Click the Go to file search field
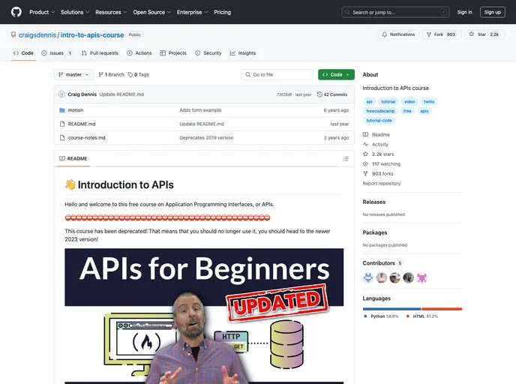Screen dimensions: 516x384 [x=277, y=75]
